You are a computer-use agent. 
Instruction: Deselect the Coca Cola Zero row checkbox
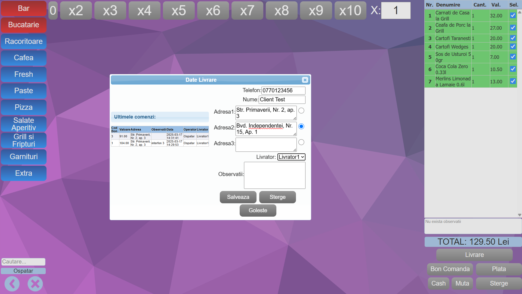point(513,69)
